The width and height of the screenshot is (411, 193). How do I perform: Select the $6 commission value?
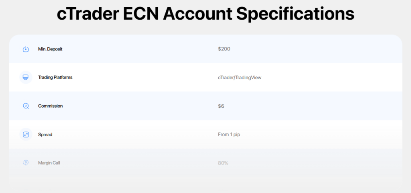coord(222,106)
